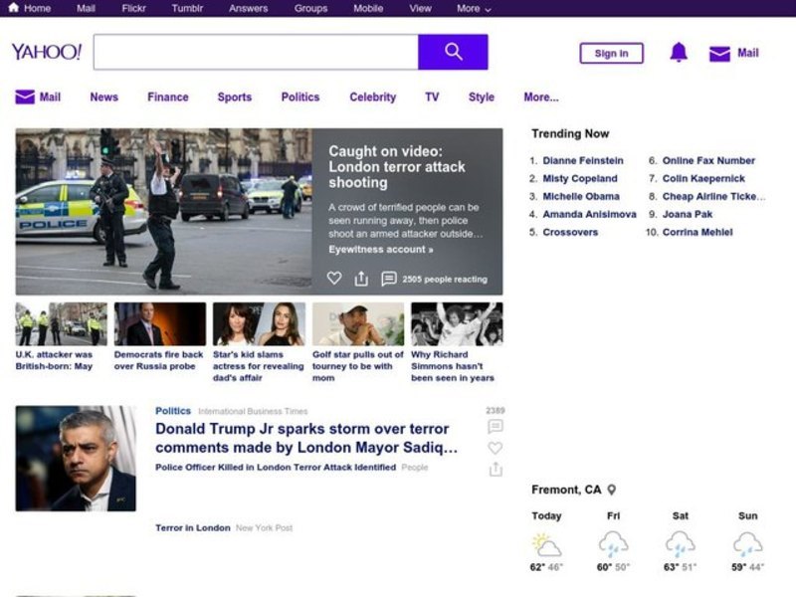Open the Richard Simmons story thumbnail
Viewport: 796px width, 597px height.
pos(457,324)
